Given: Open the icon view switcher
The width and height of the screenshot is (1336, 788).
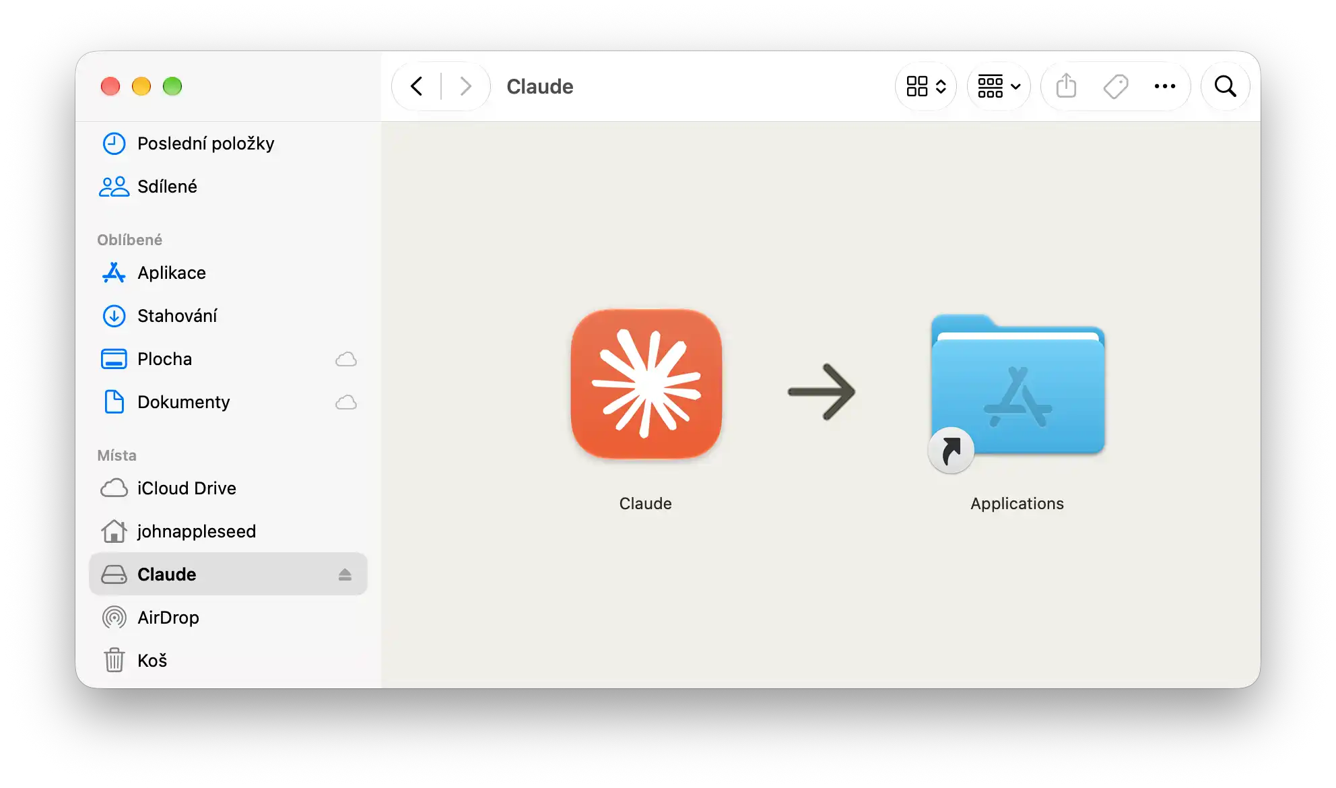Looking at the screenshot, I should coord(926,86).
